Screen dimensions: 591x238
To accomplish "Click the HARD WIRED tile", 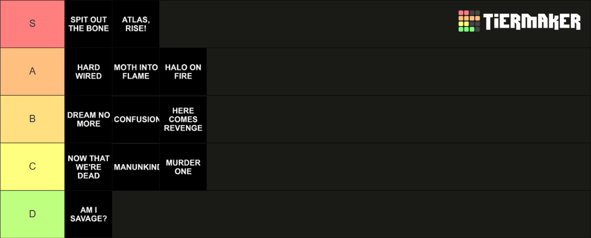I will click(x=89, y=71).
